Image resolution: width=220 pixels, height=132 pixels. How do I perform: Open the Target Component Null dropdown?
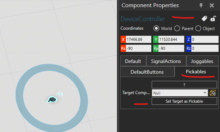click(x=180, y=93)
